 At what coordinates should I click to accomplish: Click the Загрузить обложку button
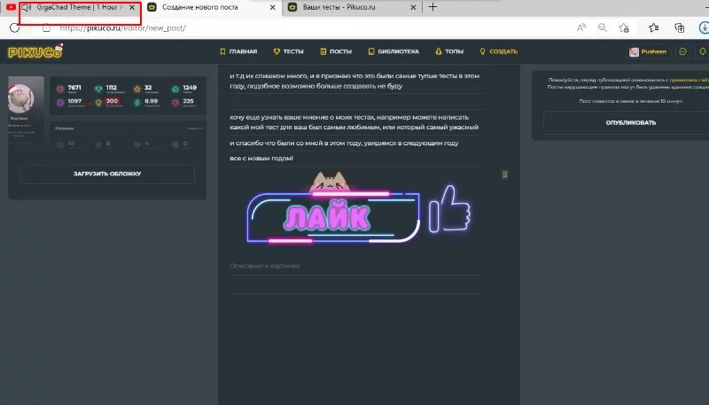[107, 174]
